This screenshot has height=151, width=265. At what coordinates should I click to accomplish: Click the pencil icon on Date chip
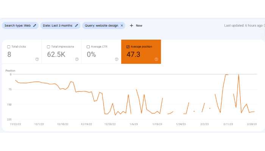pos(76,26)
